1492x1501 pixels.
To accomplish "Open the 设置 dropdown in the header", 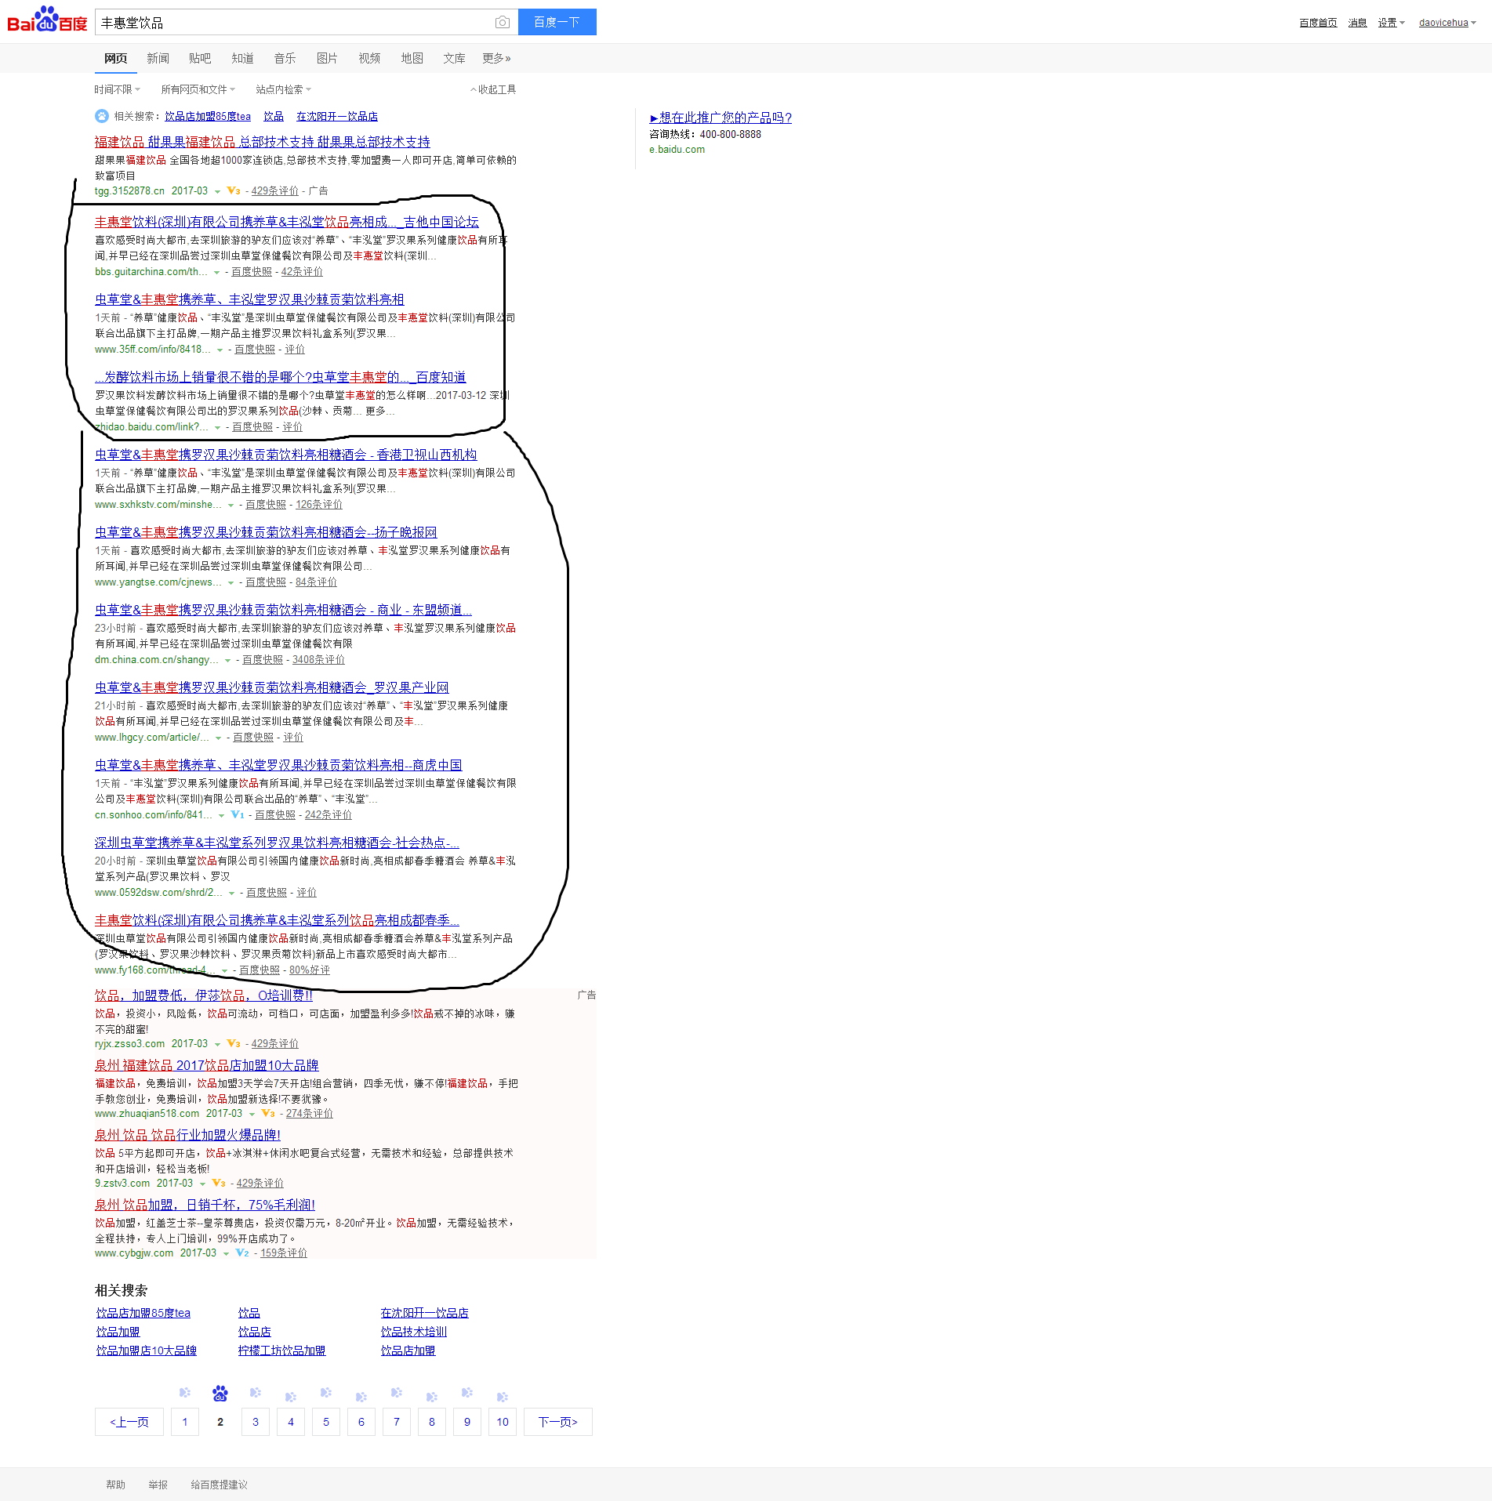I will point(1391,23).
